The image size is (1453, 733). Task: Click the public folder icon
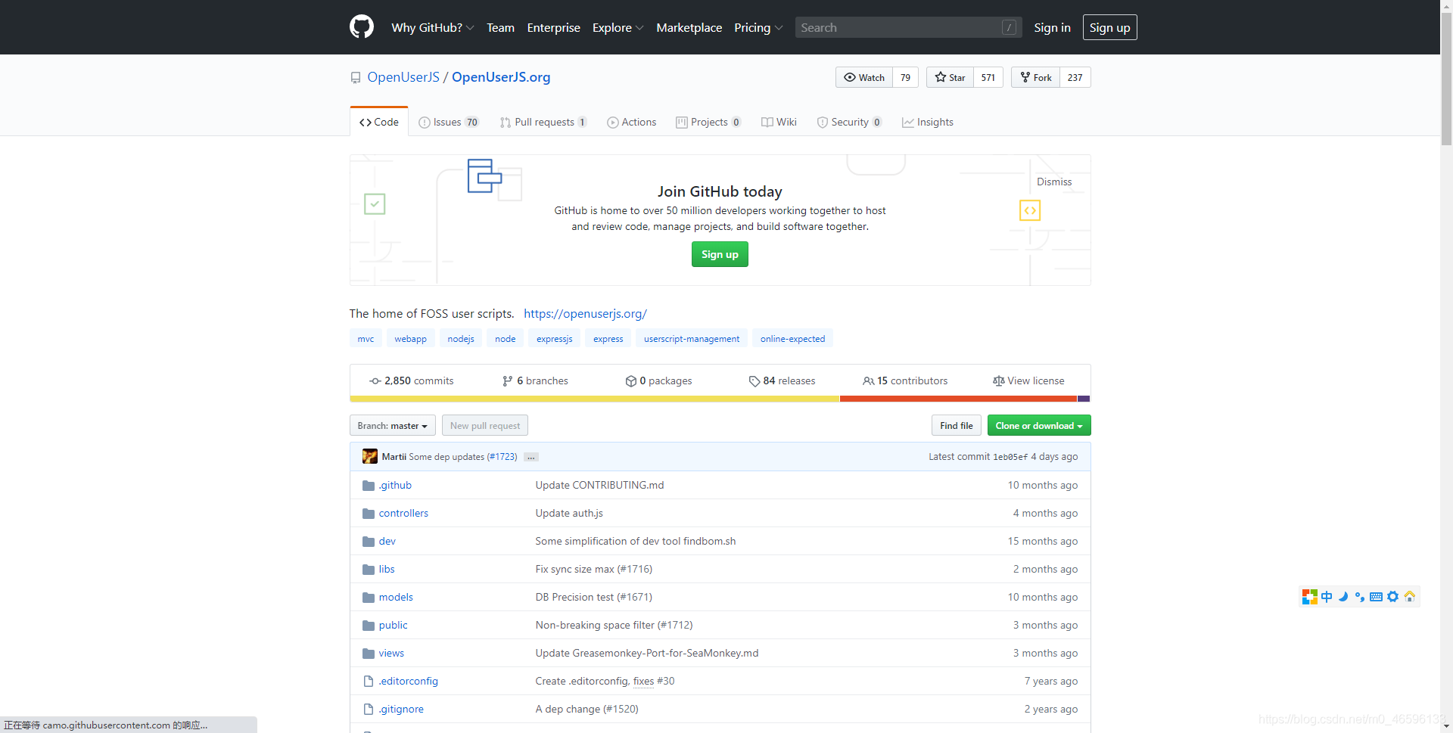click(x=369, y=626)
